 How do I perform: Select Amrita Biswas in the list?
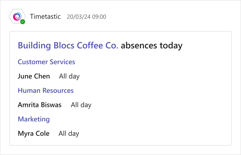coord(40,105)
